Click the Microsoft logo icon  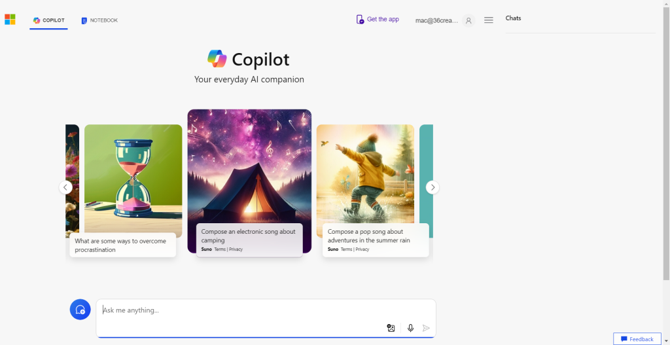pos(10,20)
